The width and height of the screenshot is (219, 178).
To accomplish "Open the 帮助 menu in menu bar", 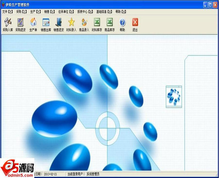I will [x=121, y=12].
